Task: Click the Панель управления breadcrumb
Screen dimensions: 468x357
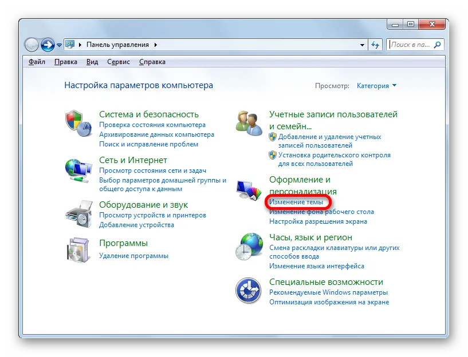Action: click(117, 45)
